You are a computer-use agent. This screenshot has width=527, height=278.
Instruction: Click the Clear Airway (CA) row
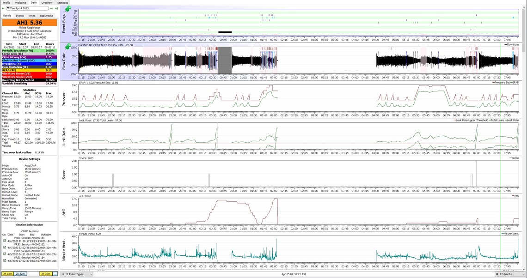pos(29,57)
